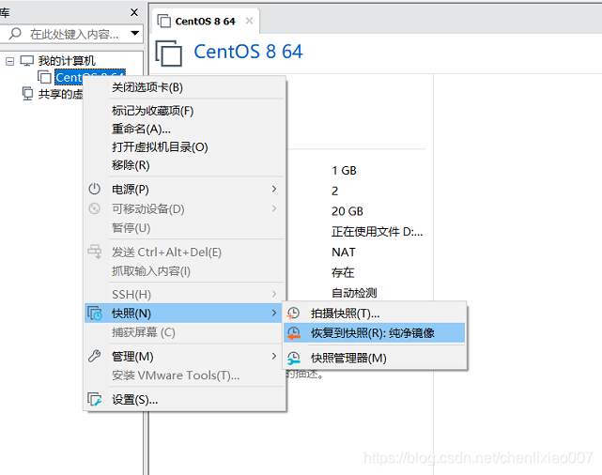Click the 20 GB disk value

[x=347, y=211]
